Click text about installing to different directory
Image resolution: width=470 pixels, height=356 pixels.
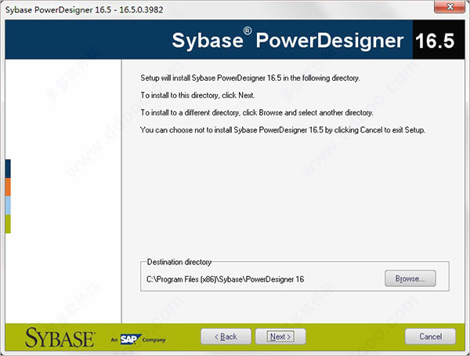click(x=257, y=113)
